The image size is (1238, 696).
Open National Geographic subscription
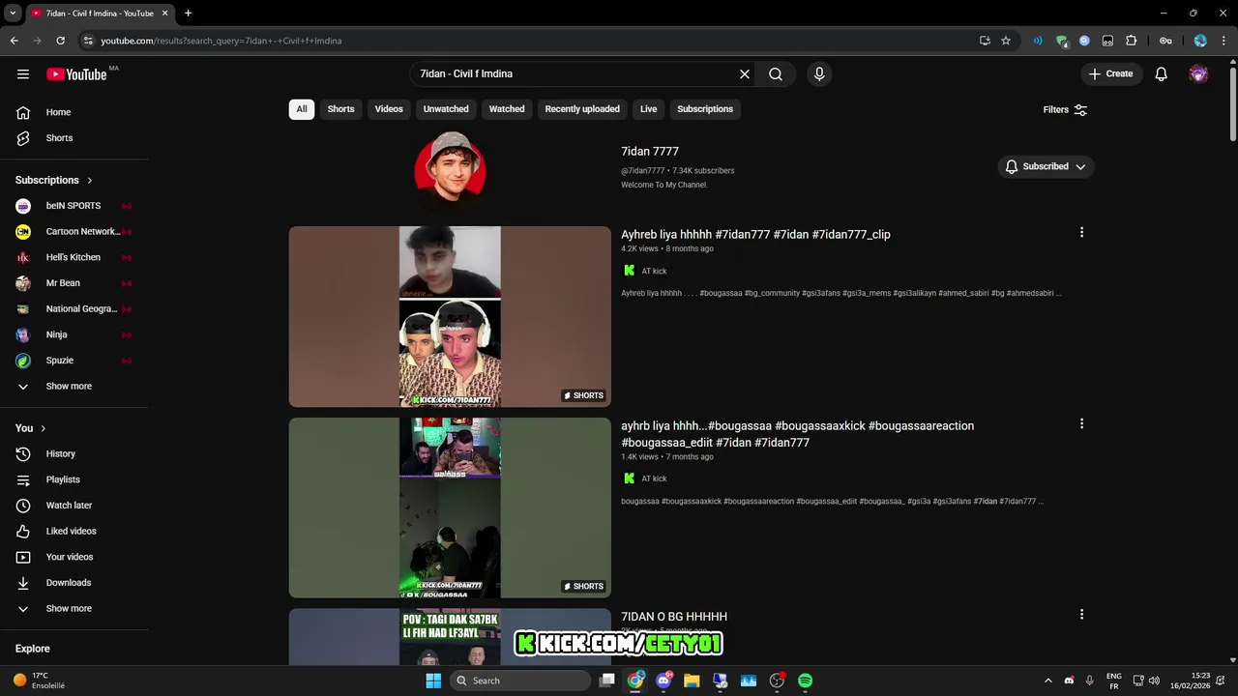74,309
